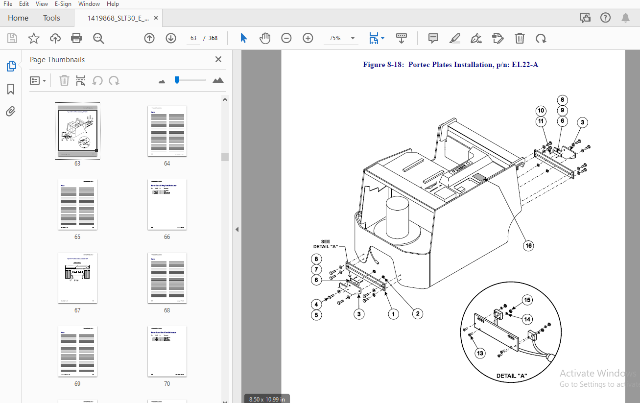Switch to the Tools tab

click(51, 18)
